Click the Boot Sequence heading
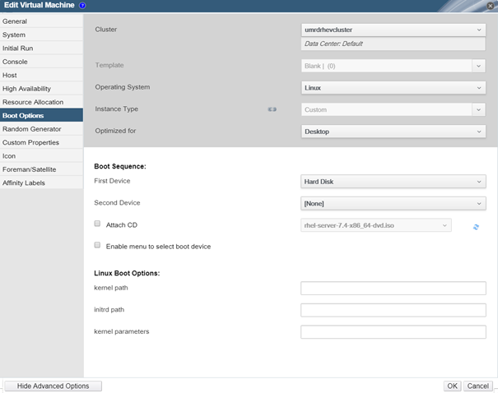498x393 pixels. tap(120, 167)
